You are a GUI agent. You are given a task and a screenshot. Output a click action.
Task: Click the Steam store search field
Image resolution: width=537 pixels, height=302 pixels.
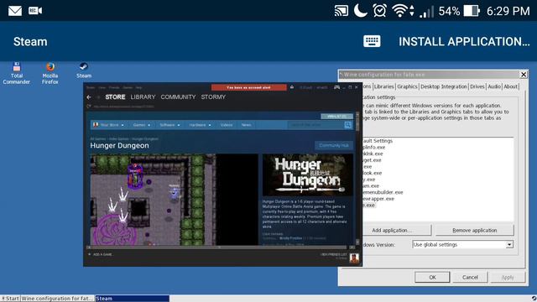(315, 125)
